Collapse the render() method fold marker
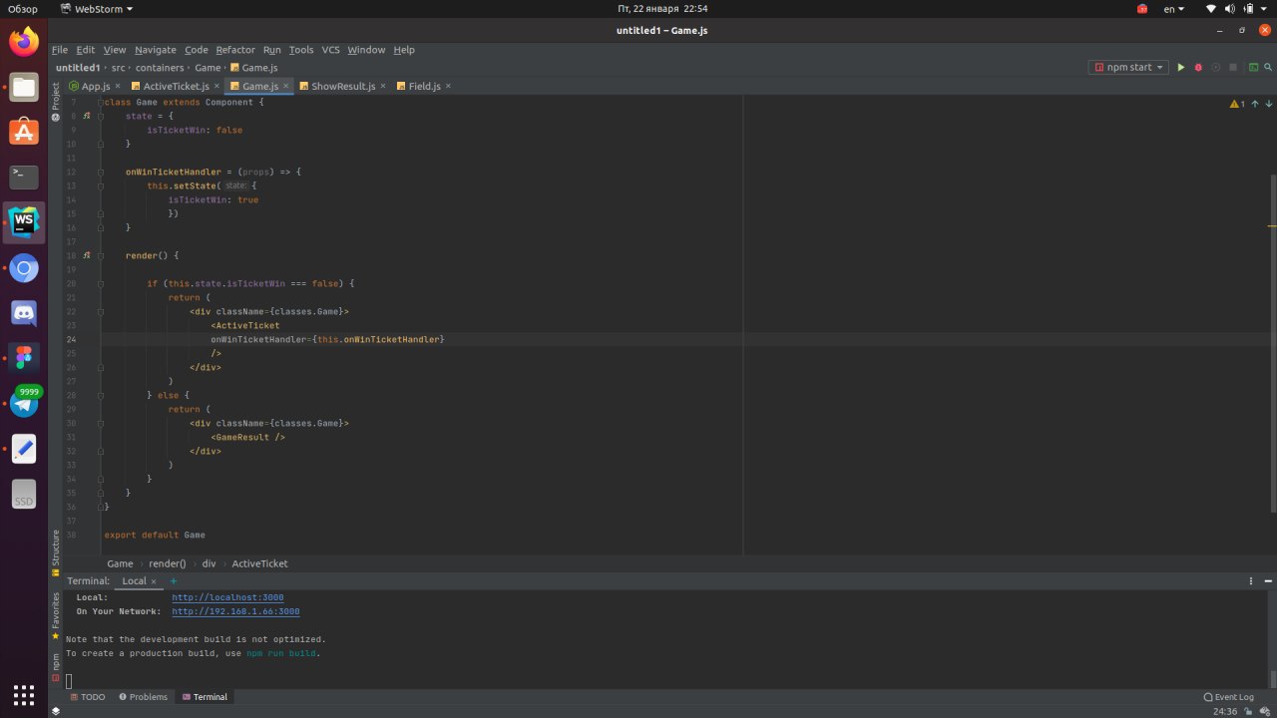This screenshot has height=718, width=1277. click(x=101, y=255)
